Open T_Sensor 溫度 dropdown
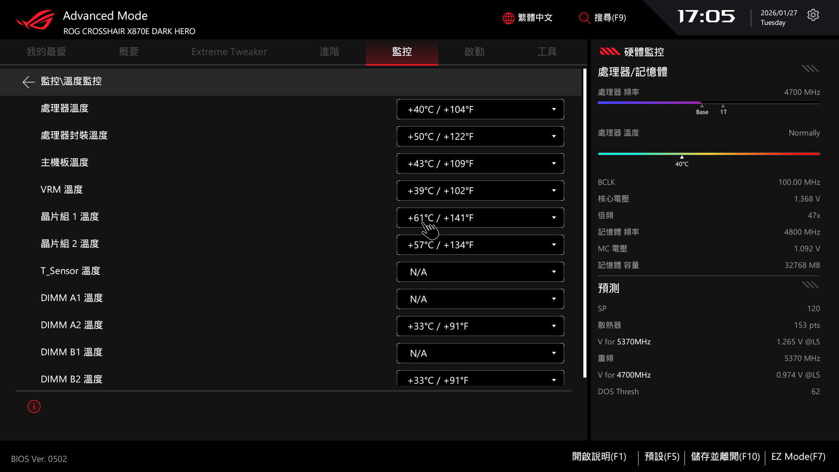The image size is (839, 472). point(480,272)
